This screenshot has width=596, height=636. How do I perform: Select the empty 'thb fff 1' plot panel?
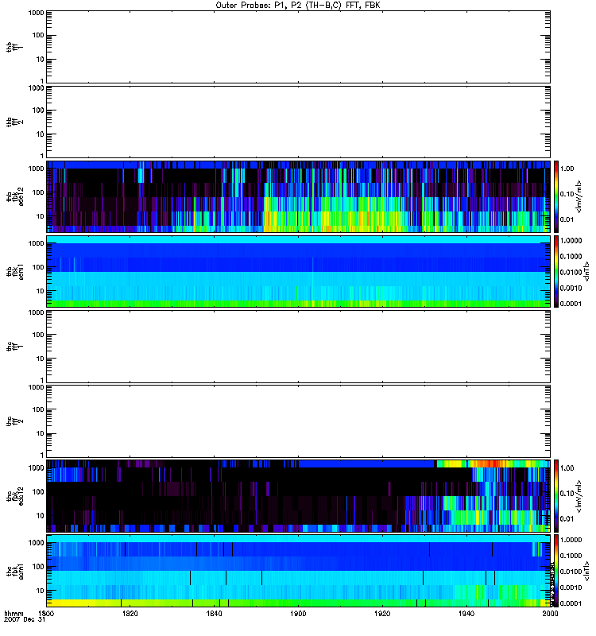tap(299, 47)
